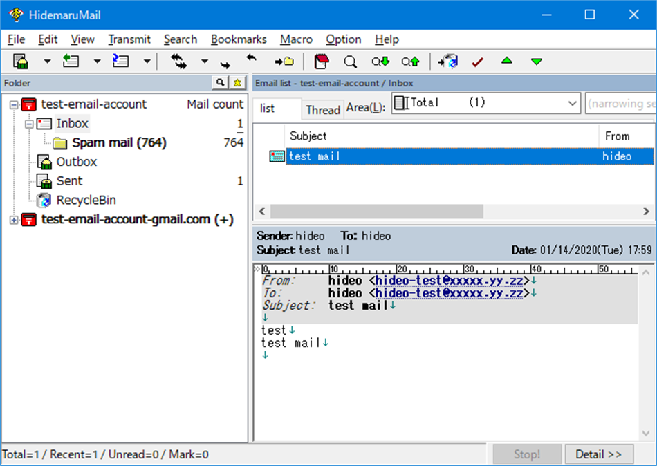This screenshot has height=466, width=657.
Task: Click the Mail count column header
Action: (215, 104)
